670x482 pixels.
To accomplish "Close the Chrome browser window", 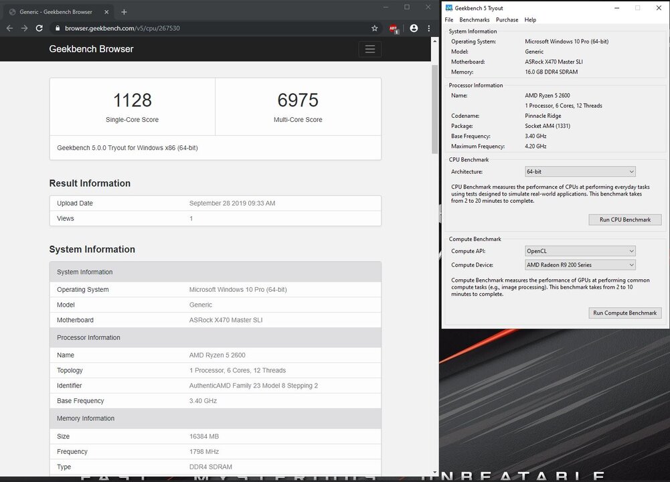I will coord(428,7).
